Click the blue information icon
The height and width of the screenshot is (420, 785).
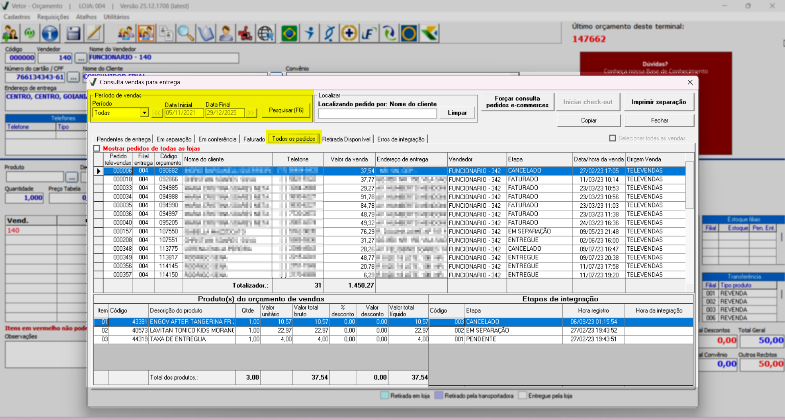click(x=50, y=34)
